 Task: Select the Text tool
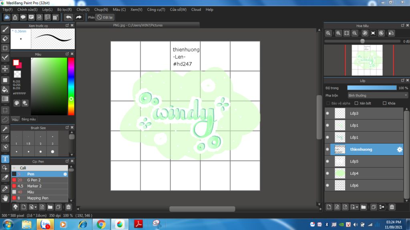point(5,159)
